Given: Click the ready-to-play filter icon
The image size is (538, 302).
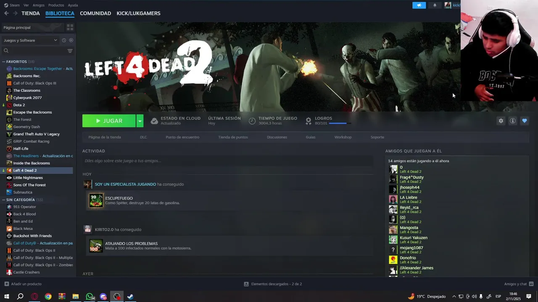Looking at the screenshot, I should [71, 40].
